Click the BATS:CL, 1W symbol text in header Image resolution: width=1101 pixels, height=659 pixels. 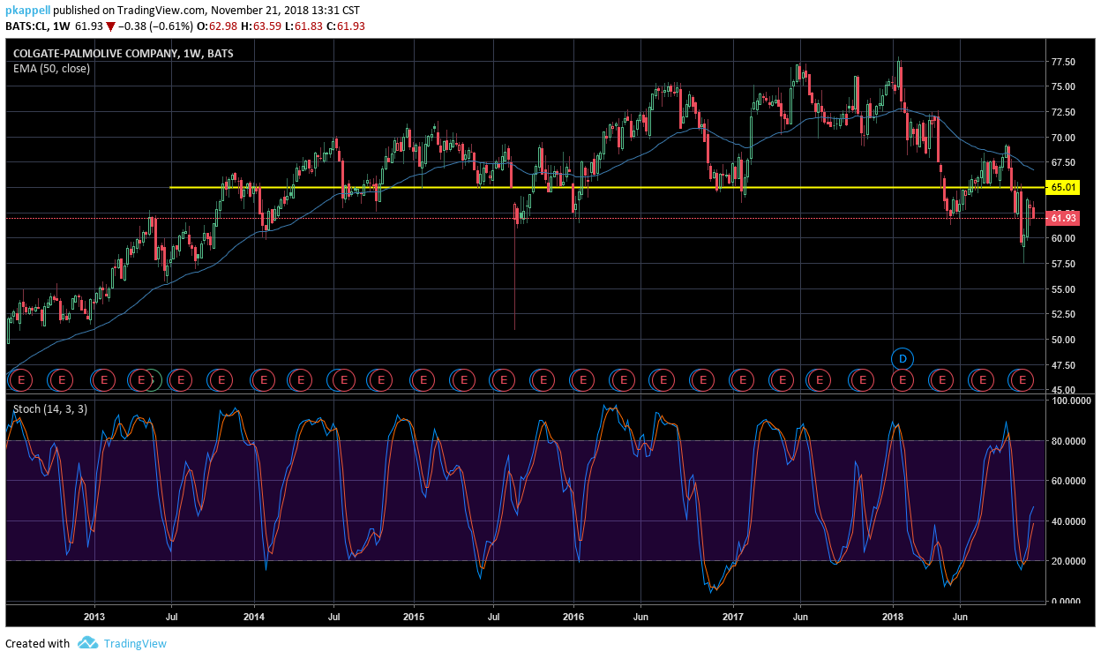pyautogui.click(x=38, y=26)
